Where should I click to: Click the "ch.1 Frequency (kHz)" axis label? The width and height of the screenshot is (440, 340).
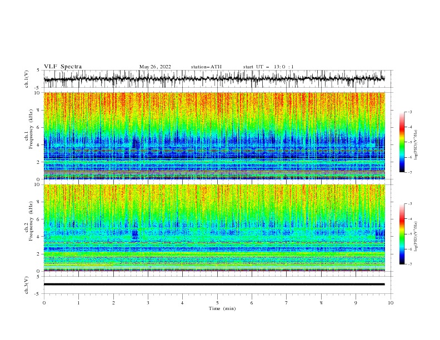coord(29,129)
